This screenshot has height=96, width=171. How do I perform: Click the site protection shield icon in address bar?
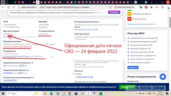point(19,7)
